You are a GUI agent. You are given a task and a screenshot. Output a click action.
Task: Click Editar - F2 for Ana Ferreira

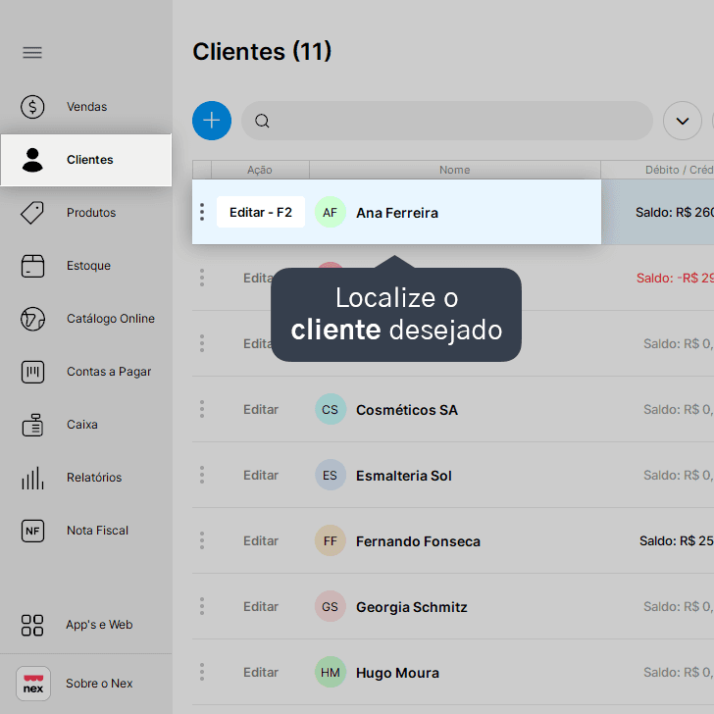coord(261,212)
